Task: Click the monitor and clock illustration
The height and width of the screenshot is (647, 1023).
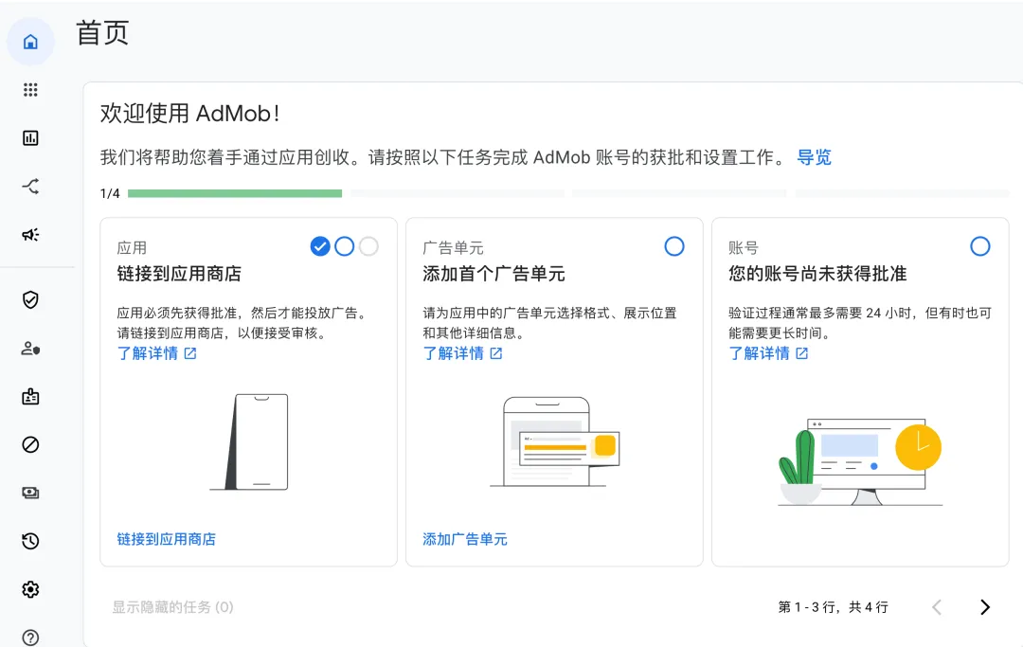Action: click(860, 461)
